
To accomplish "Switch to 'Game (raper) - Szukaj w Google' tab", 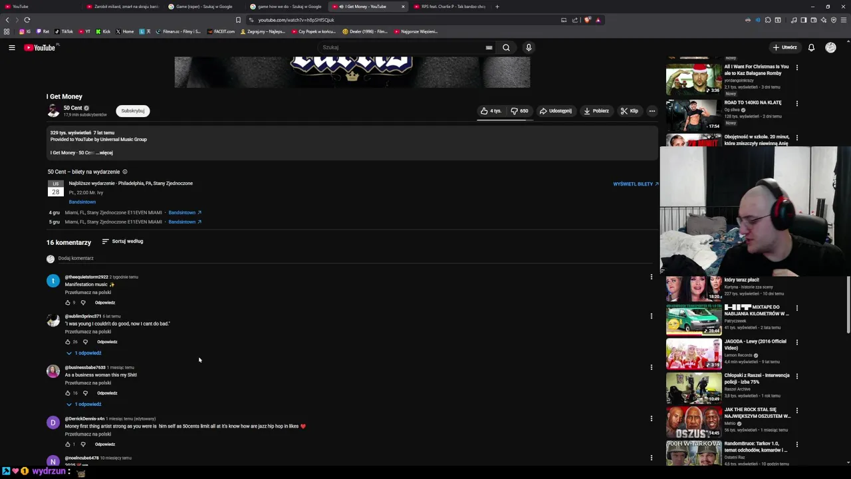I will coord(203,7).
